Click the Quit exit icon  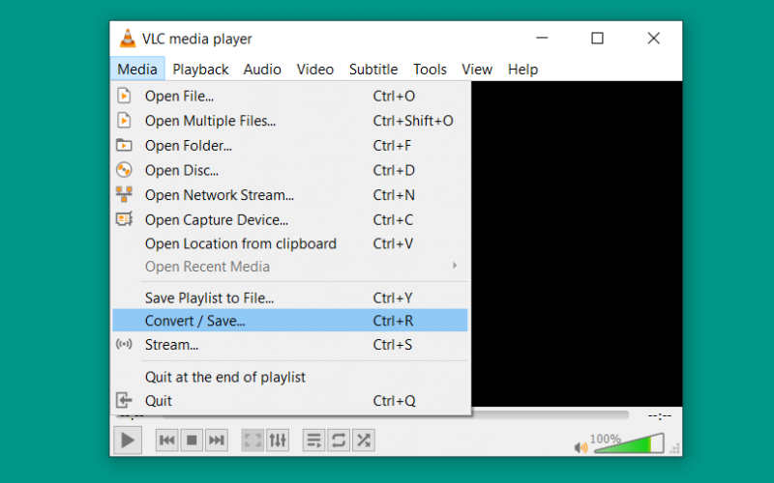(x=124, y=400)
